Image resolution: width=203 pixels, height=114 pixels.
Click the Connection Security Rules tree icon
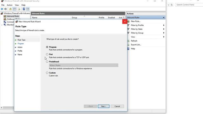tap(5, 22)
